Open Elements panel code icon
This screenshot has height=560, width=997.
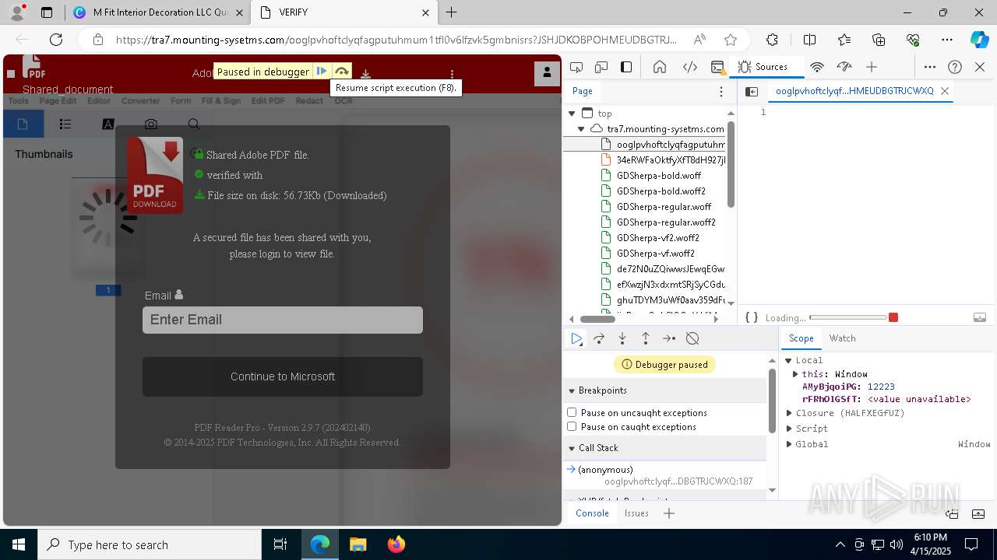[690, 67]
